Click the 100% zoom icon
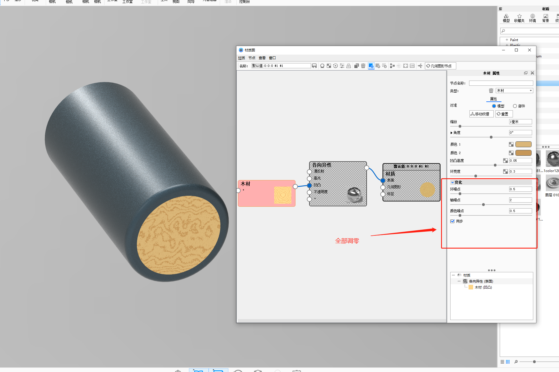The width and height of the screenshot is (559, 372). point(412,66)
